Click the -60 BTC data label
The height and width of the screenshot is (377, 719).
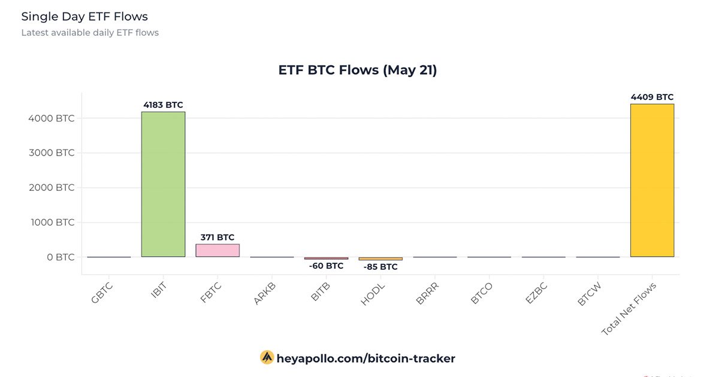(326, 266)
